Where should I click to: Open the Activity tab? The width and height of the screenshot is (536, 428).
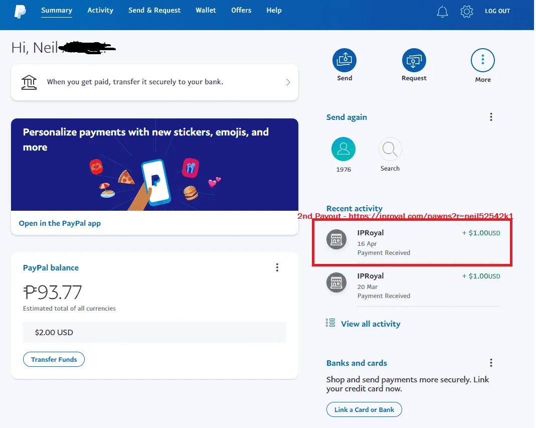pos(100,10)
